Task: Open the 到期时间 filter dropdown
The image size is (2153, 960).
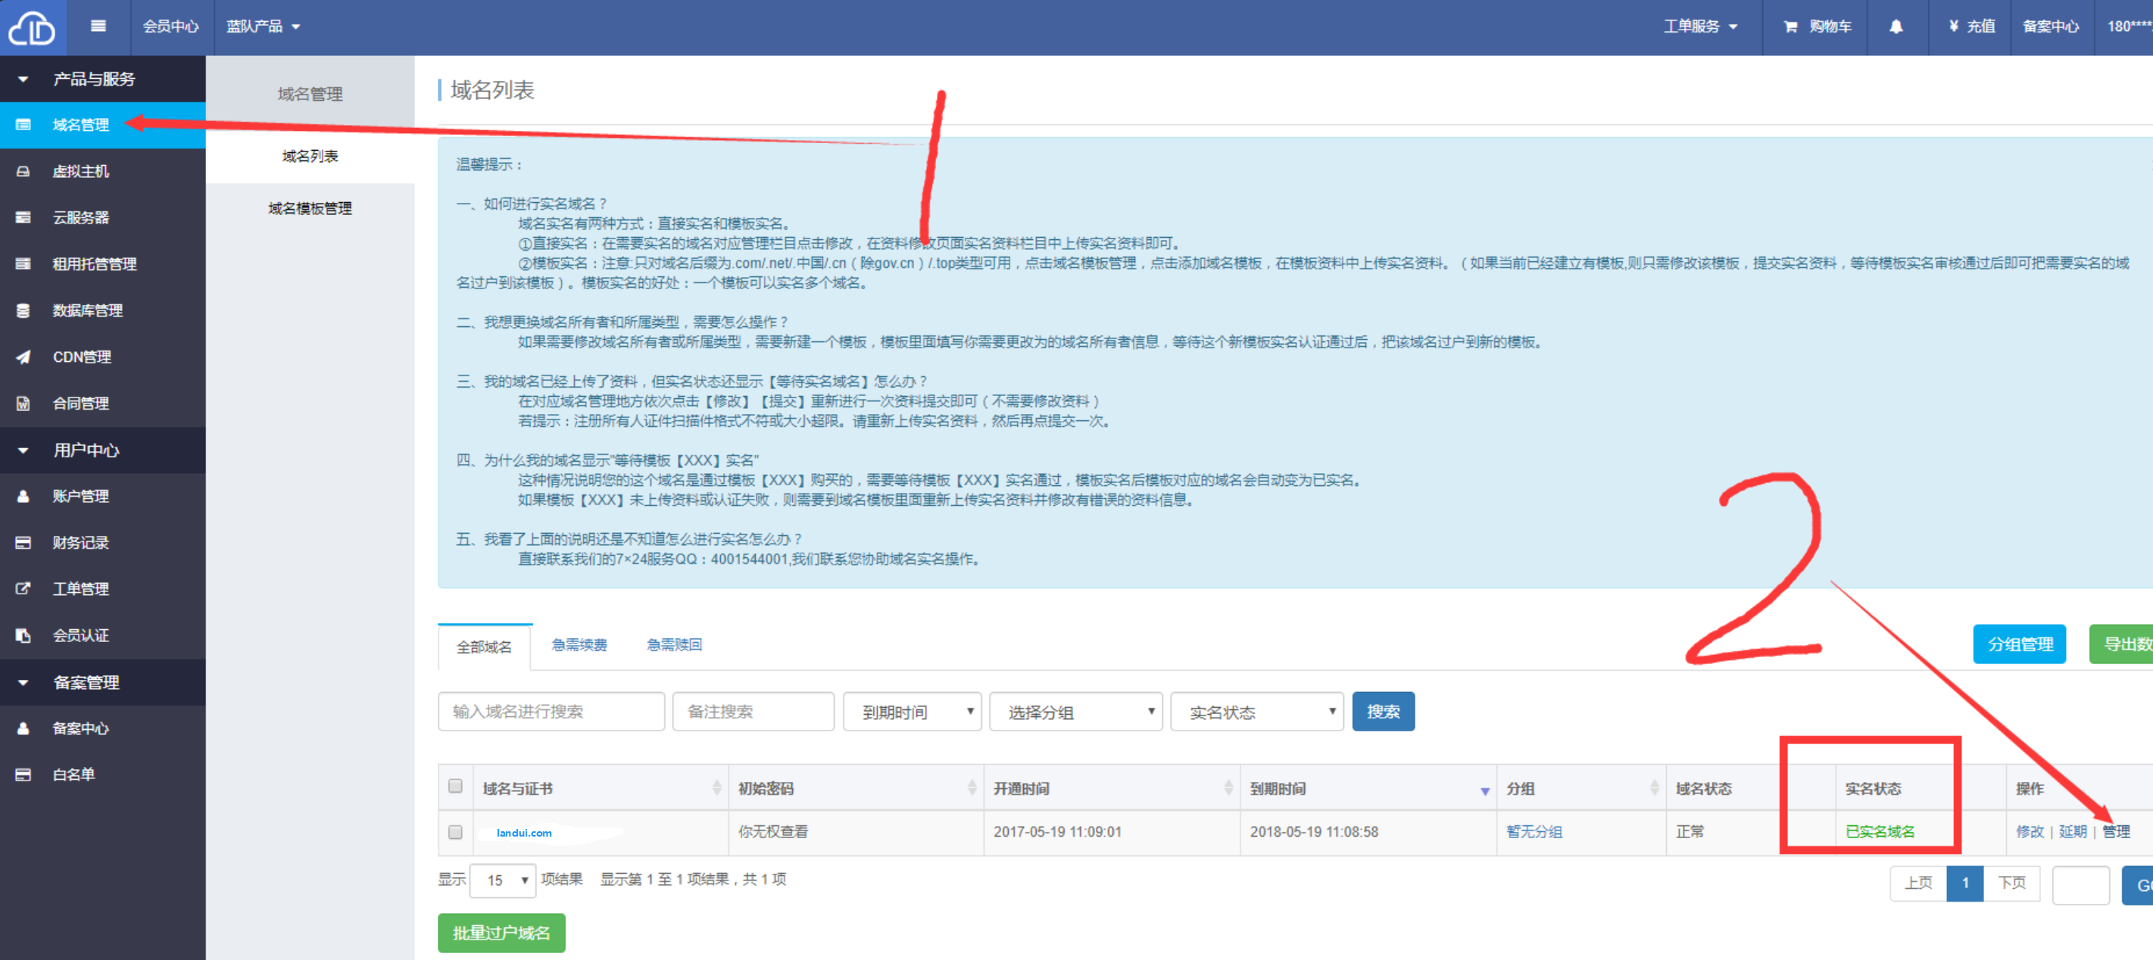Action: (912, 712)
